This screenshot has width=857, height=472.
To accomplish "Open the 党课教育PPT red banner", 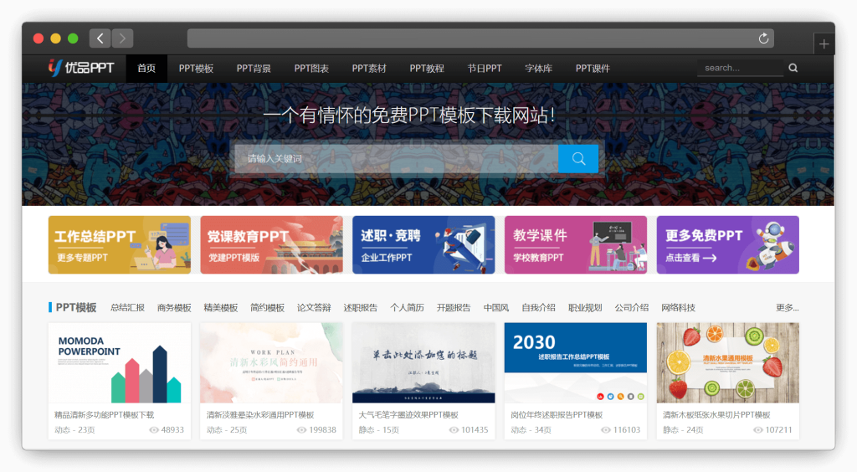I will pyautogui.click(x=272, y=244).
